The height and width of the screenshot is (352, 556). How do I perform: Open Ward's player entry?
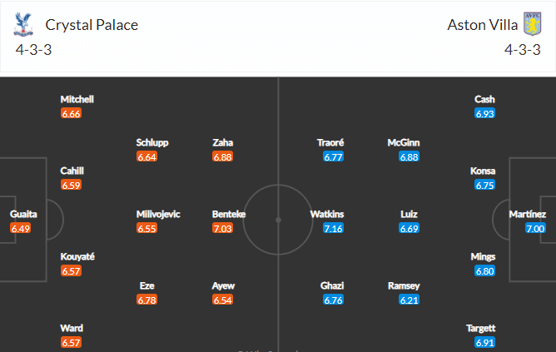pyautogui.click(x=72, y=328)
